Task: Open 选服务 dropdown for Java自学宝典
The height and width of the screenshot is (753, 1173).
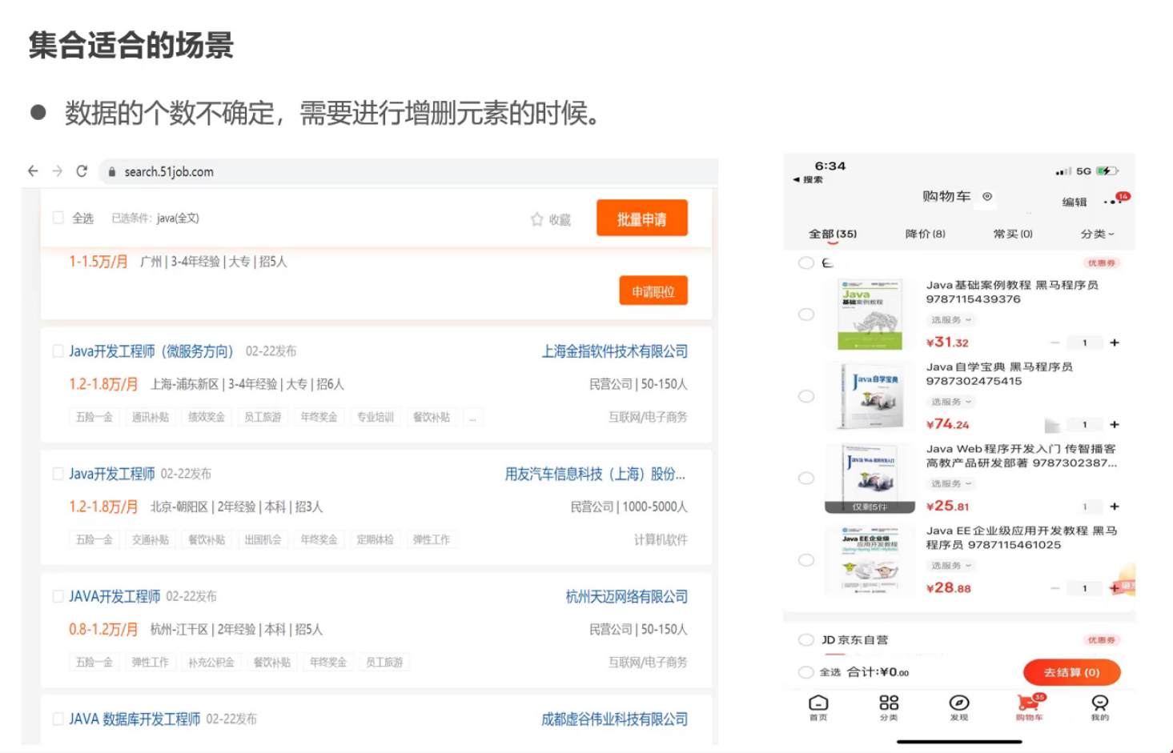Action: 951,402
